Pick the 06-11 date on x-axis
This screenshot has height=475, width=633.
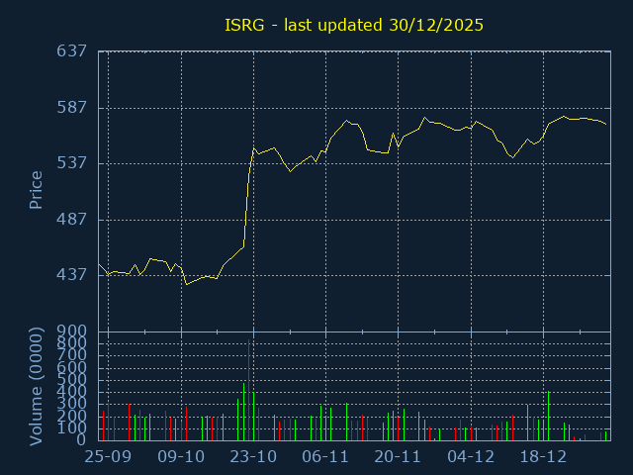(325, 457)
